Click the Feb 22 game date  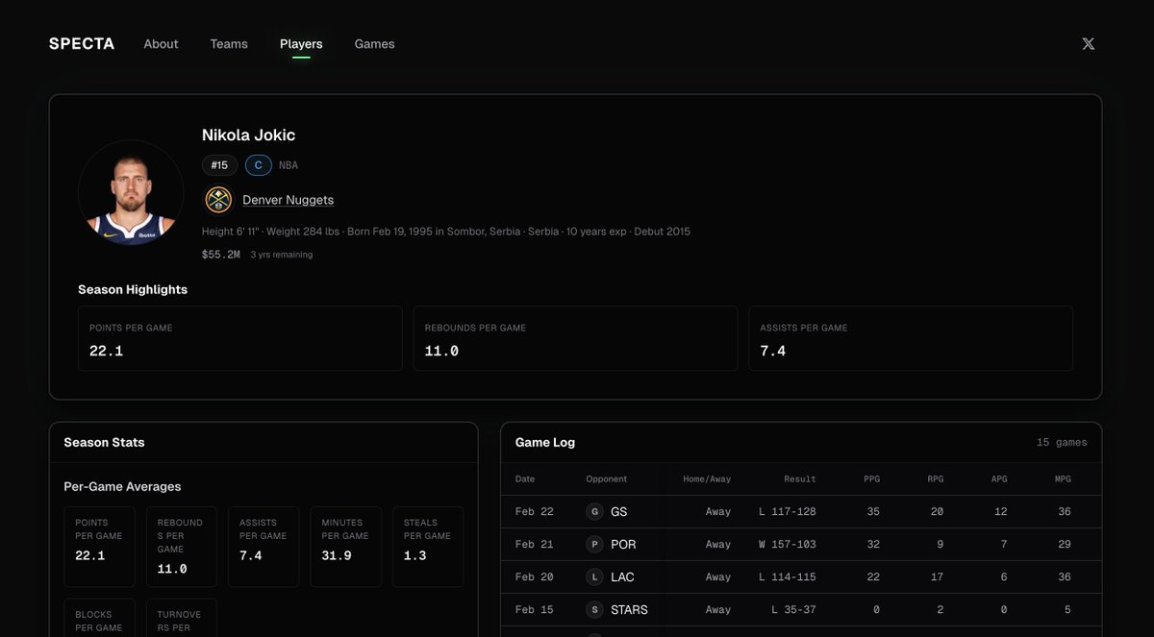pyautogui.click(x=535, y=511)
